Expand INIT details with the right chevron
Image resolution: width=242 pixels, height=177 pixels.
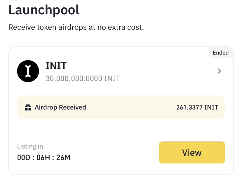(x=219, y=71)
